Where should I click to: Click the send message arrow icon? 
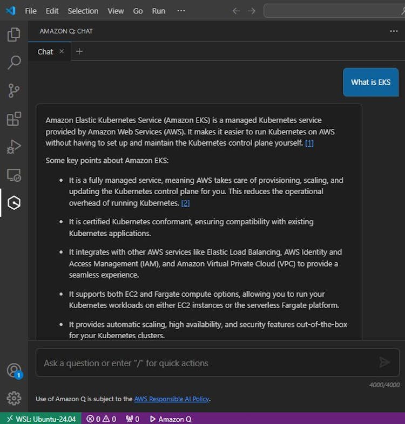tap(384, 363)
